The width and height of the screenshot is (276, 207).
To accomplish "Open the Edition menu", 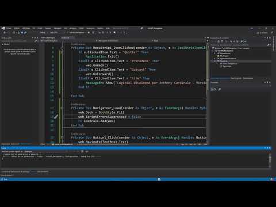I will tap(17, 28).
